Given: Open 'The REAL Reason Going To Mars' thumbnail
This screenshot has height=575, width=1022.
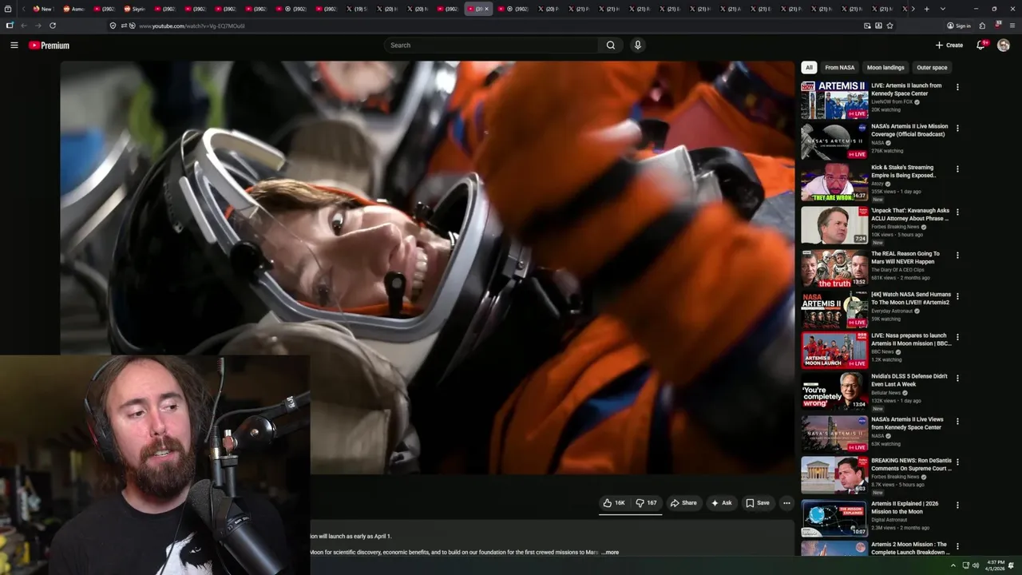Looking at the screenshot, I should coord(834,268).
